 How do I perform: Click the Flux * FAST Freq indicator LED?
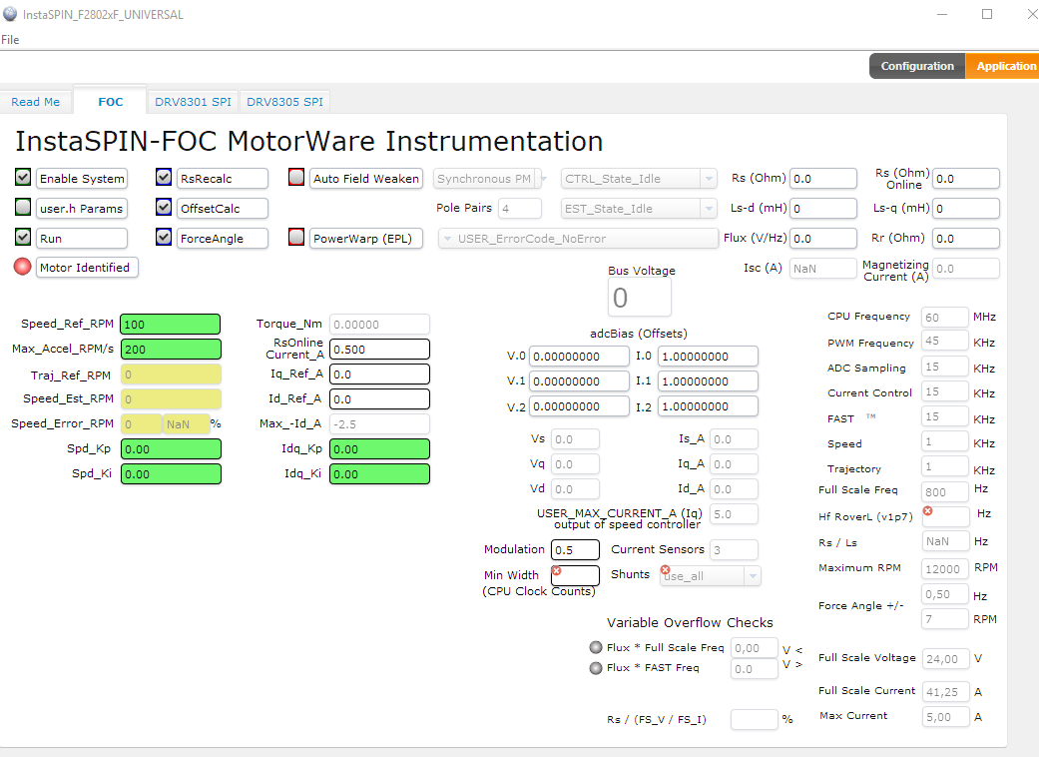pos(596,667)
